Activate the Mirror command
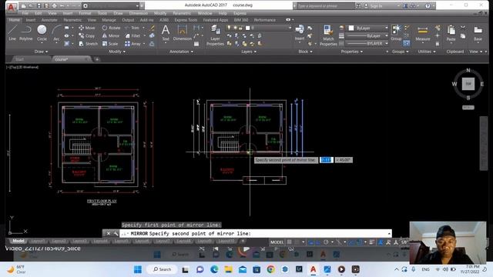This screenshot has height=277, width=493. click(x=111, y=36)
